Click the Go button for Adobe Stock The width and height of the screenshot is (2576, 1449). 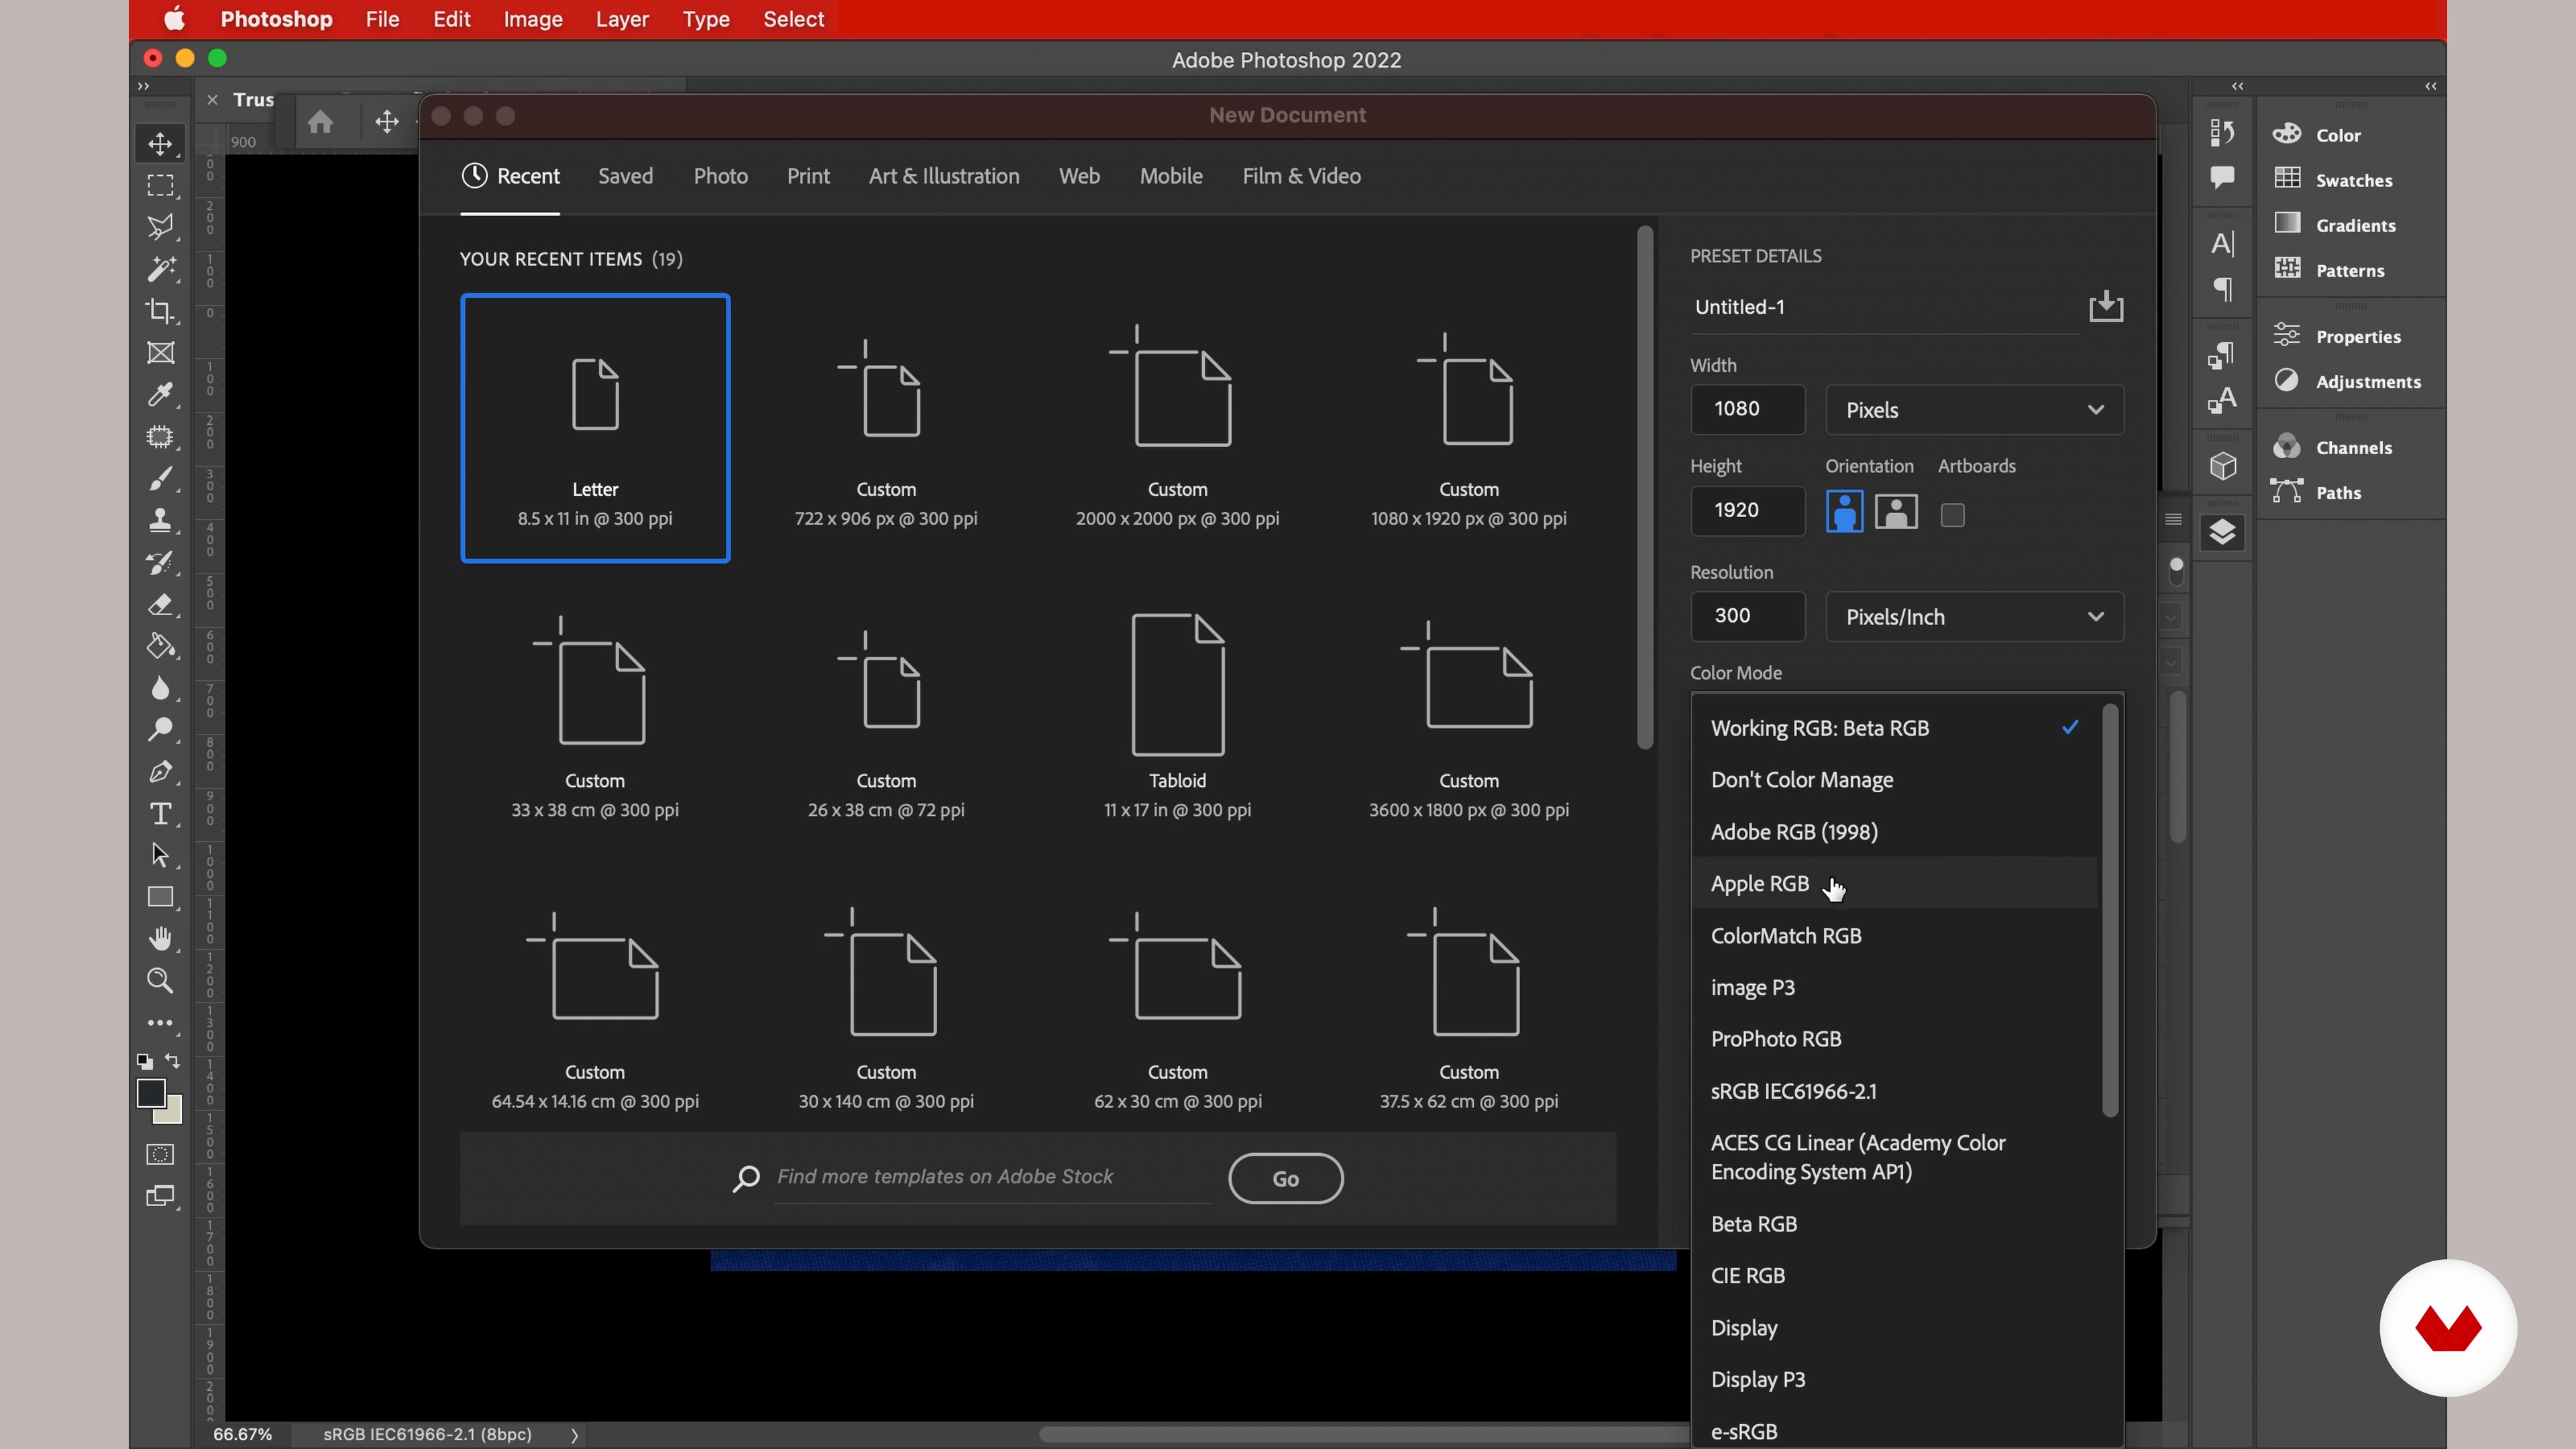[x=1285, y=1179]
